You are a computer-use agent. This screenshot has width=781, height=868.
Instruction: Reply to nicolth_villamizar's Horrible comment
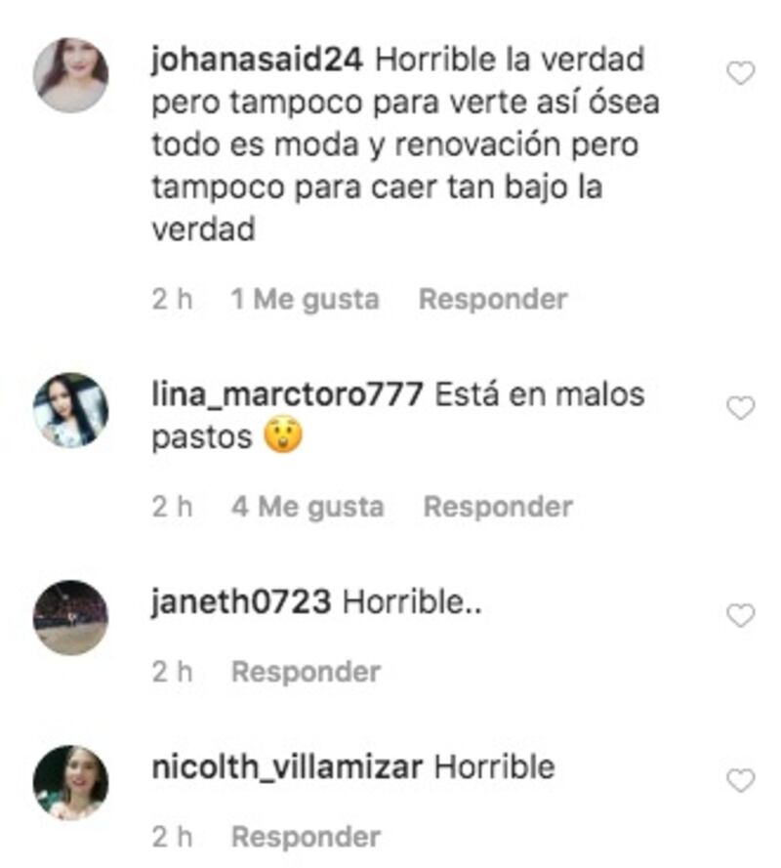[x=306, y=837]
